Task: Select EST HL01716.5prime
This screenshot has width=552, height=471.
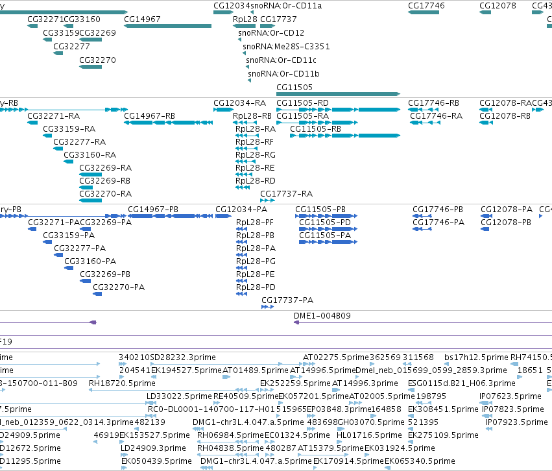Action: [x=369, y=435]
